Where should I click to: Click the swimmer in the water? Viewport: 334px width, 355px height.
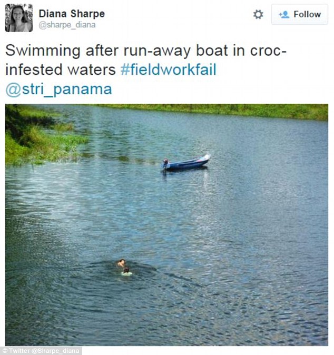[x=124, y=267]
